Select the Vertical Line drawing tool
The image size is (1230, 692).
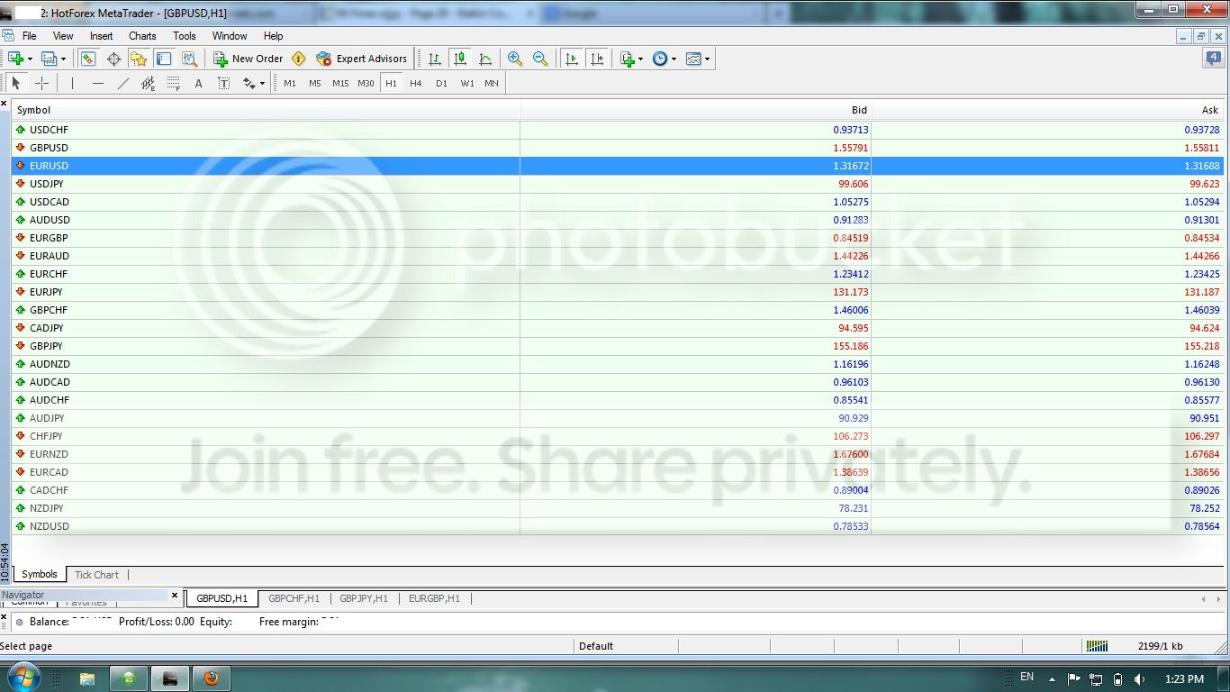72,83
